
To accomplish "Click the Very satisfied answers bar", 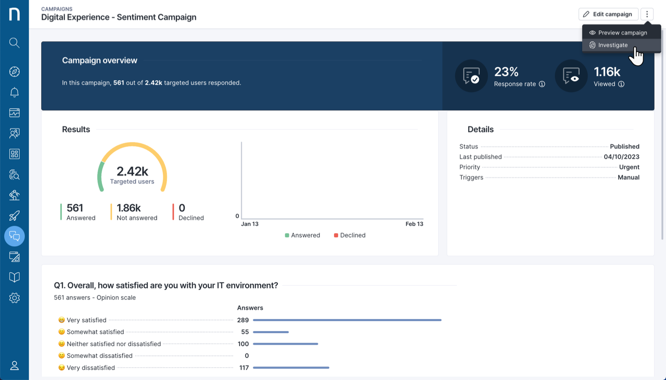I will (347, 320).
